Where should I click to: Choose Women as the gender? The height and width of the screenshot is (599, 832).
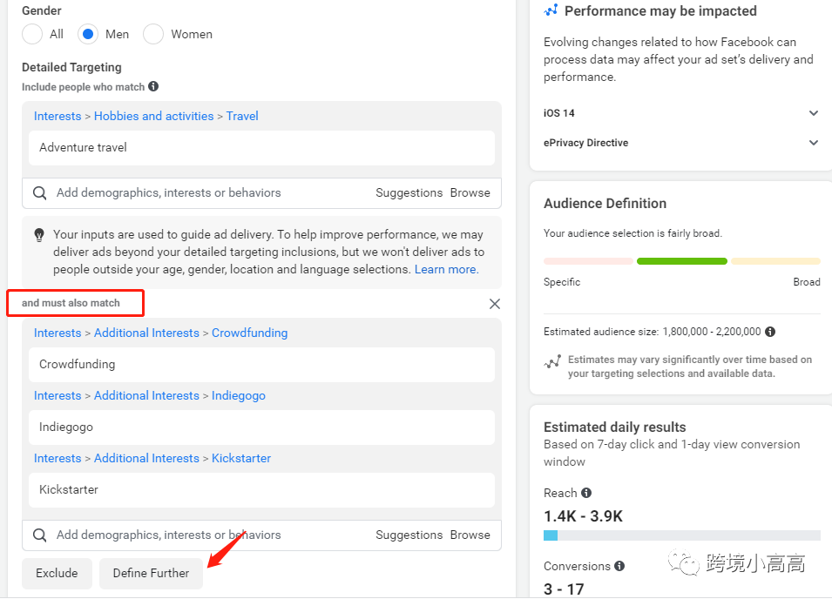[x=153, y=34]
